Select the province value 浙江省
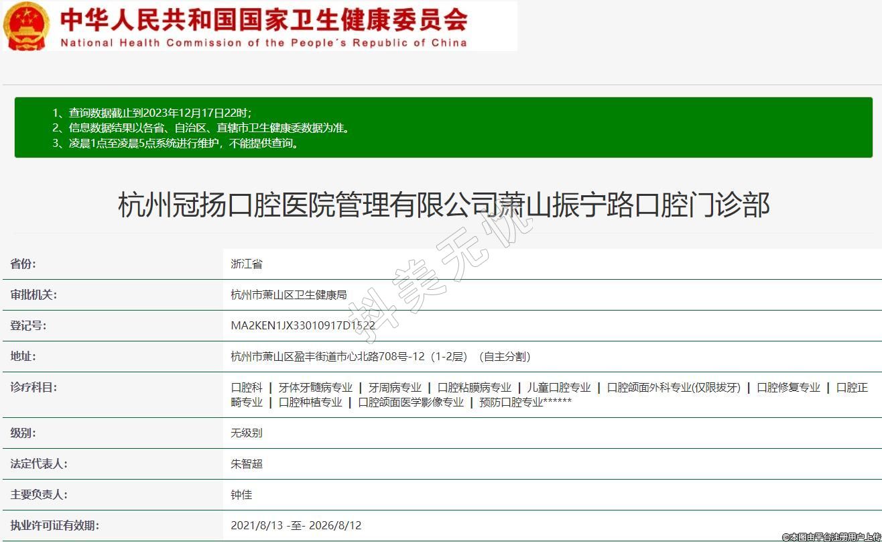Image resolution: width=882 pixels, height=542 pixels. point(247,264)
